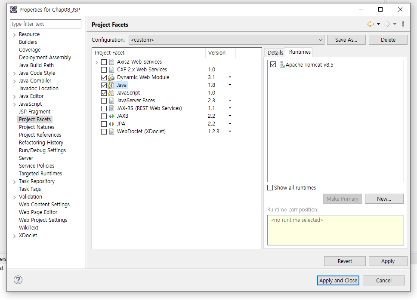Enable the Axis2 Web Services checkbox
This screenshot has width=417, height=300.
click(x=104, y=62)
